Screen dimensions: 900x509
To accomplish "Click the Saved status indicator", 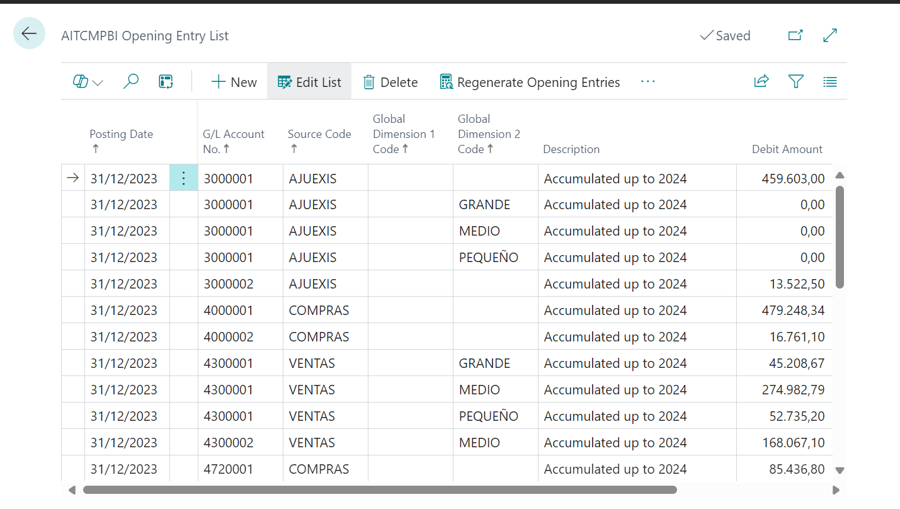I will coord(725,36).
